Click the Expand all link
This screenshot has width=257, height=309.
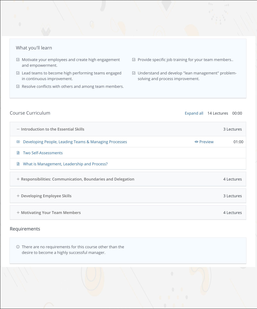pyautogui.click(x=194, y=113)
